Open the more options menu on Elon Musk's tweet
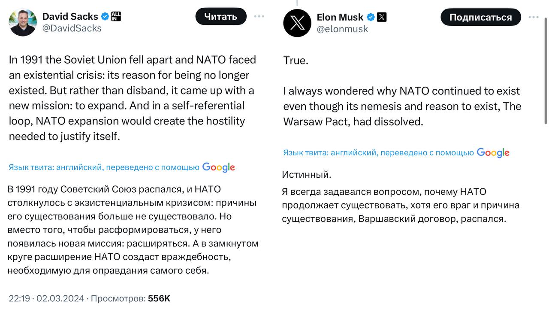549x309 pixels. tap(534, 17)
